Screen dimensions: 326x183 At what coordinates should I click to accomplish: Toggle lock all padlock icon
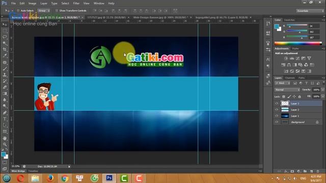point(300,97)
